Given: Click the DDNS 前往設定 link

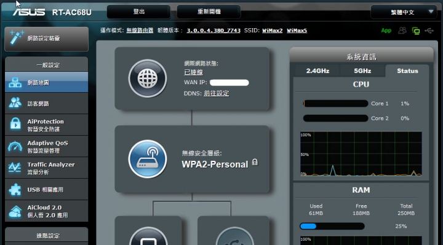Looking at the screenshot, I should pyautogui.click(x=216, y=93).
